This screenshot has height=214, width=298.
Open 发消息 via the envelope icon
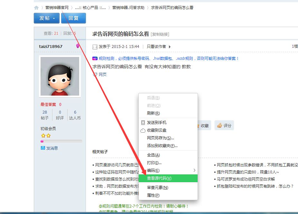(42, 148)
